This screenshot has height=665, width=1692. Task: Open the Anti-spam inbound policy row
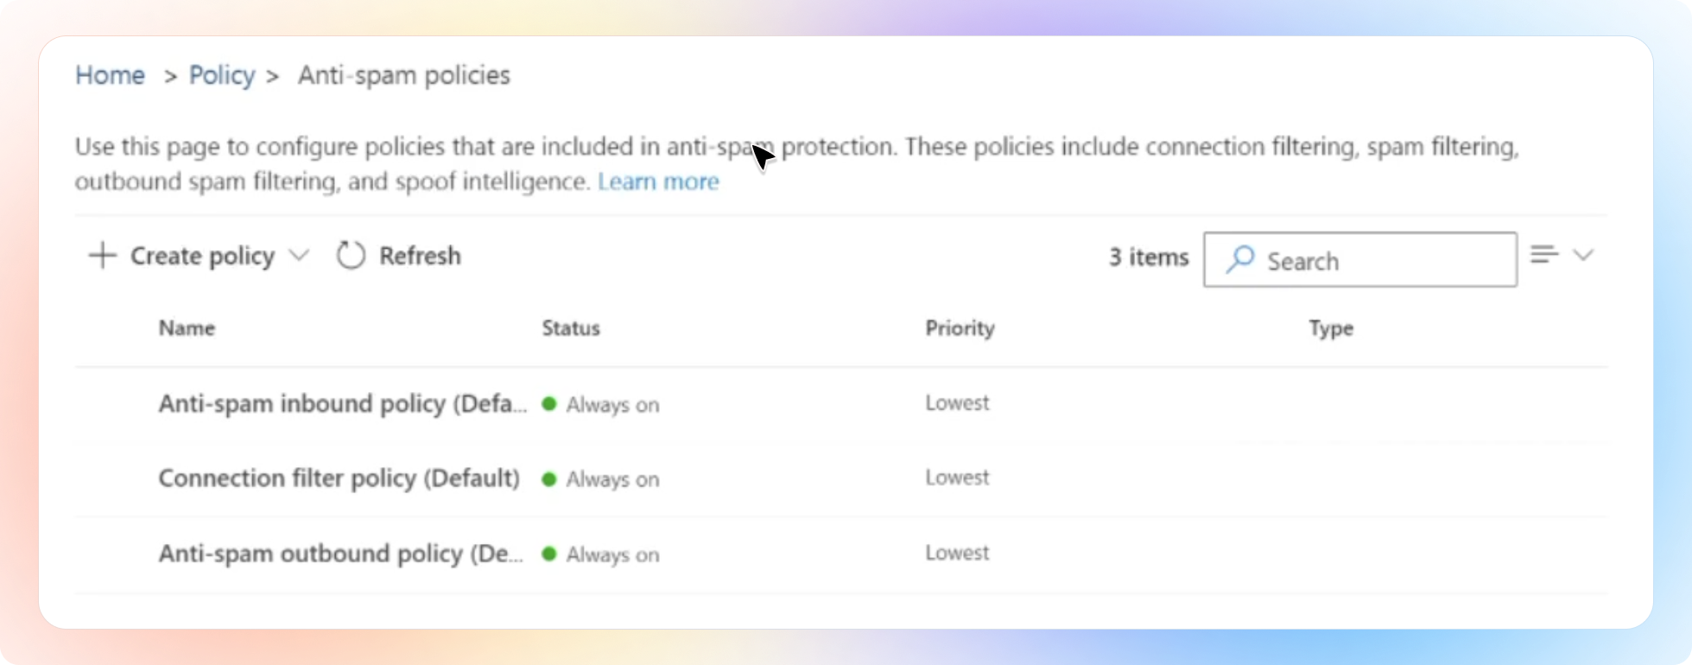(342, 403)
